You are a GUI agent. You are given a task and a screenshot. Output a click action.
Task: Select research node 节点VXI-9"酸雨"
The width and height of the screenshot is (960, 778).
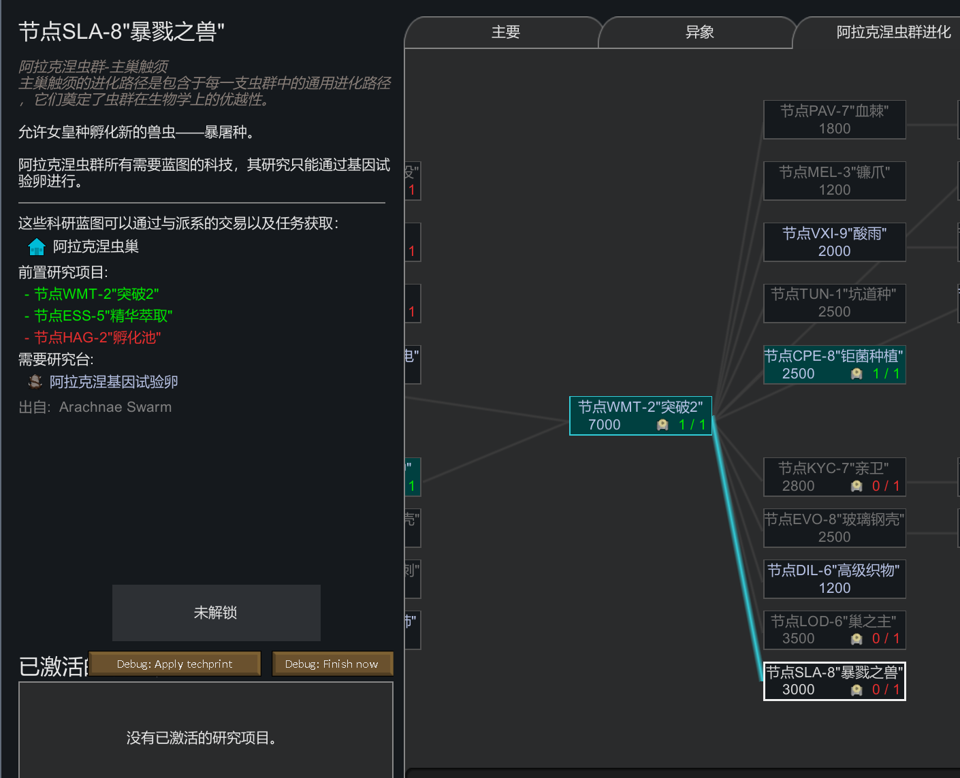point(834,242)
